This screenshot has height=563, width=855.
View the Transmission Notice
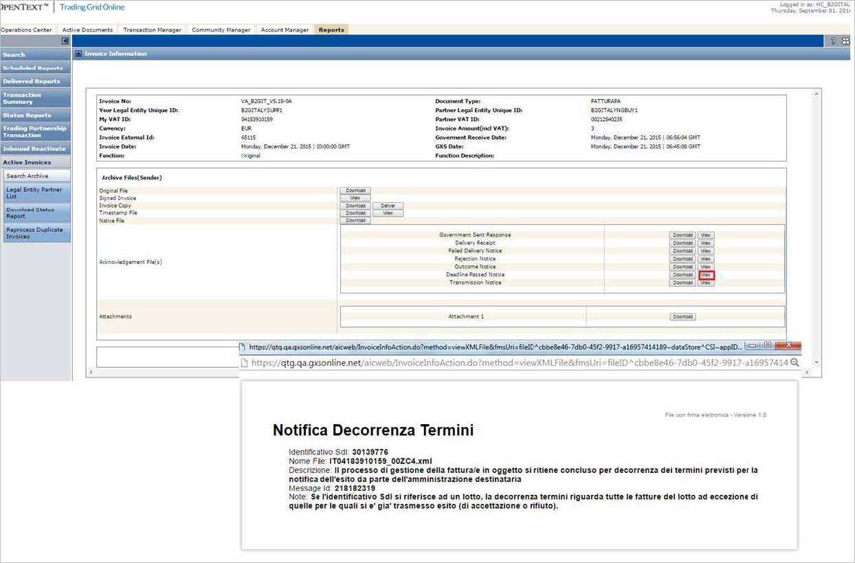[706, 283]
